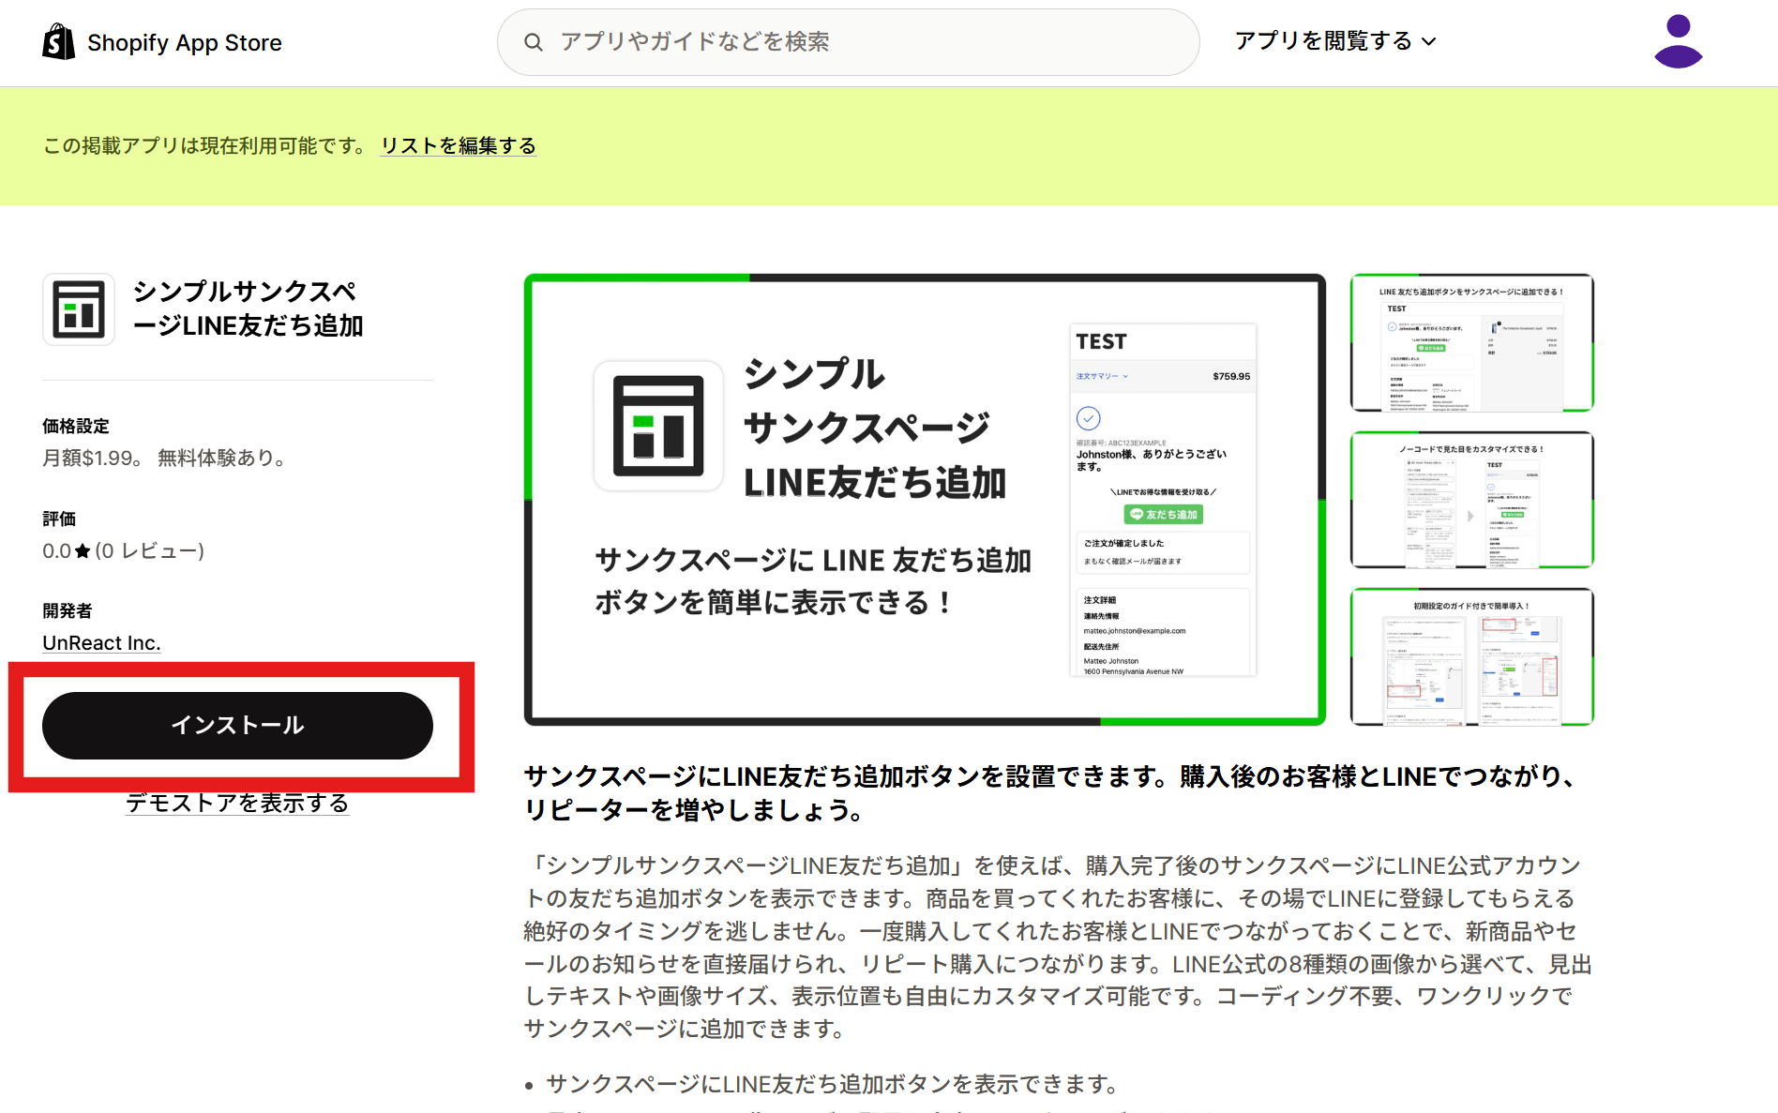
Task: Open the main featured app screenshot
Action: pyautogui.click(x=925, y=500)
